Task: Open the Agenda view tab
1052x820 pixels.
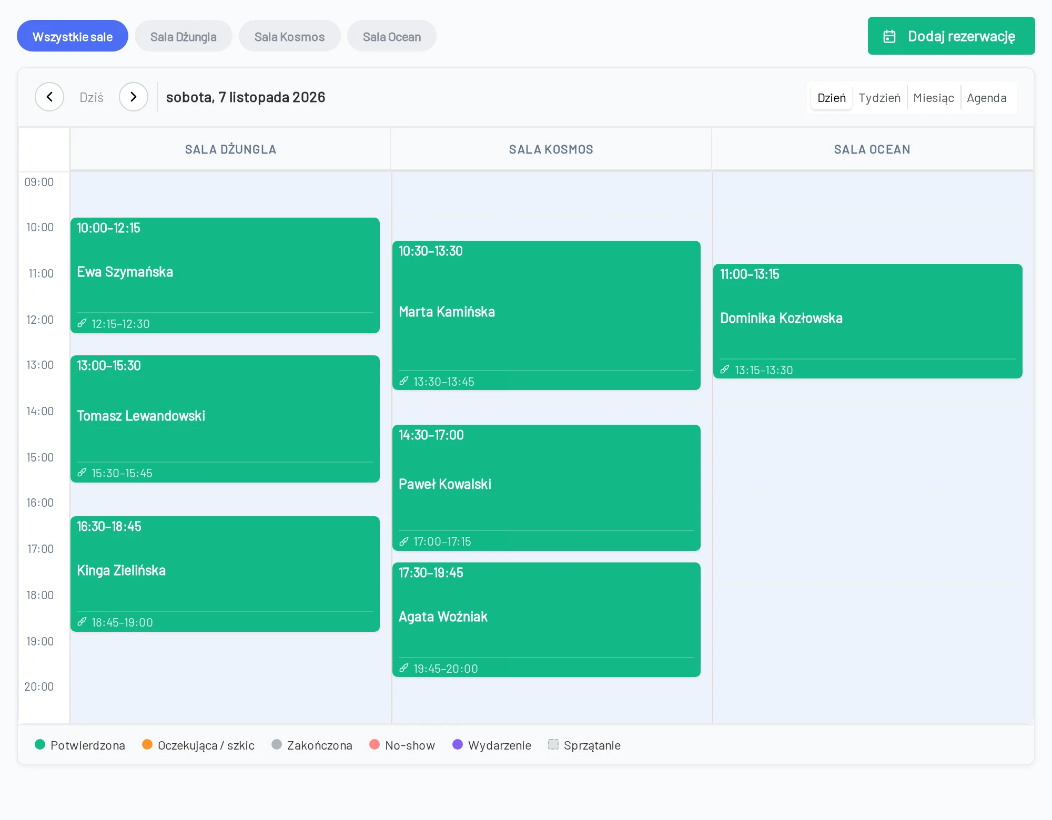Action: [987, 98]
